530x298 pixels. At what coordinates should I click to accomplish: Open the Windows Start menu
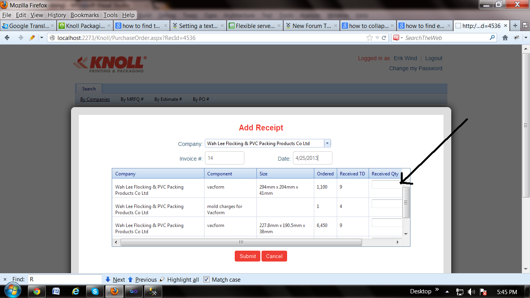[12, 291]
